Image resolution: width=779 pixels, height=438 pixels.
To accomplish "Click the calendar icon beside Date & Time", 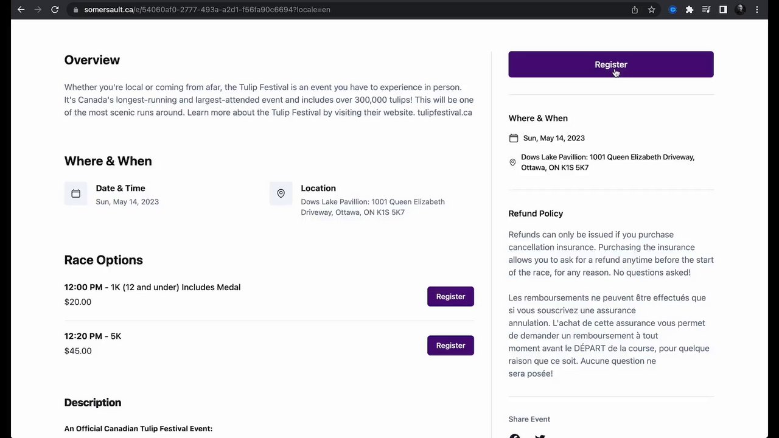I will 75,193.
